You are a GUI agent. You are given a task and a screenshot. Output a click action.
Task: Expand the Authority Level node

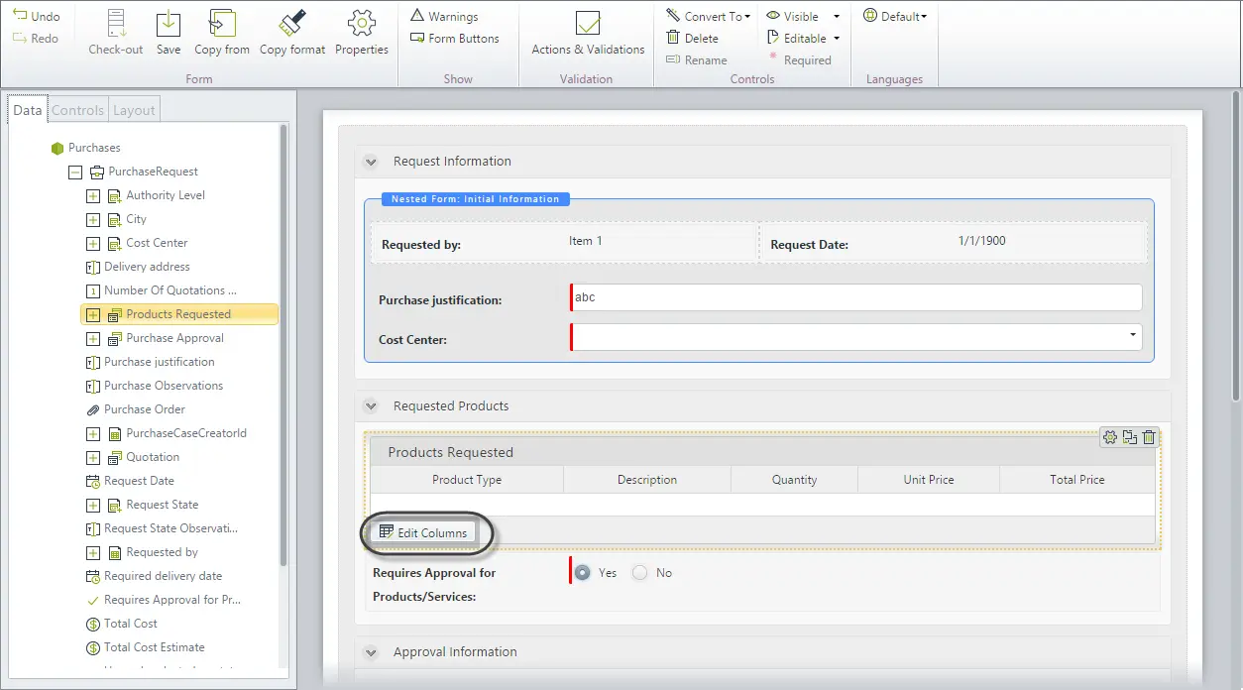point(93,195)
